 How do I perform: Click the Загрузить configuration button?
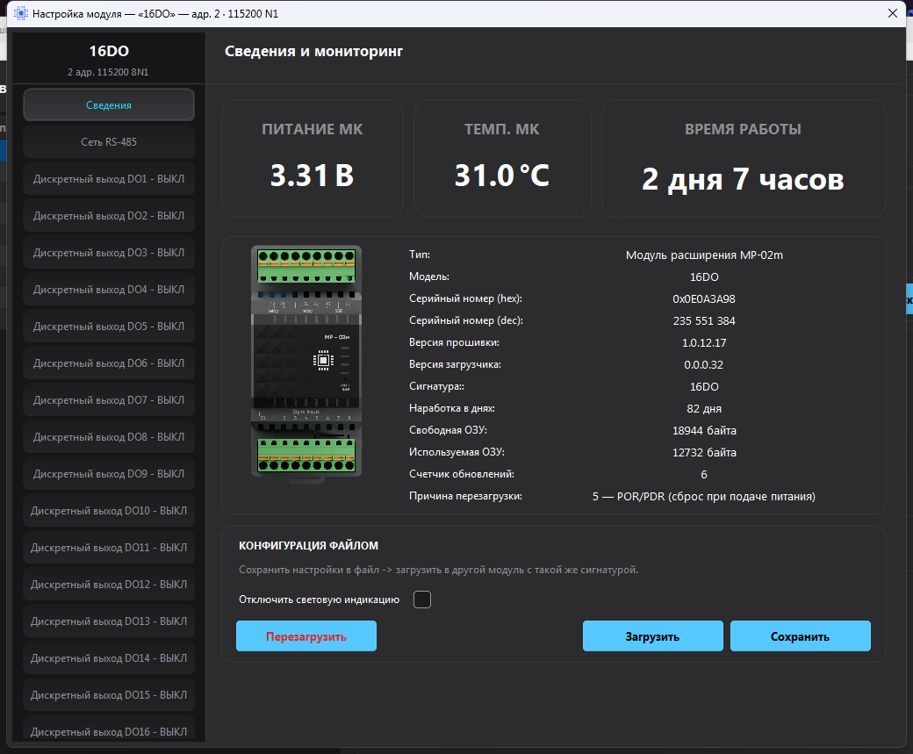coord(653,636)
